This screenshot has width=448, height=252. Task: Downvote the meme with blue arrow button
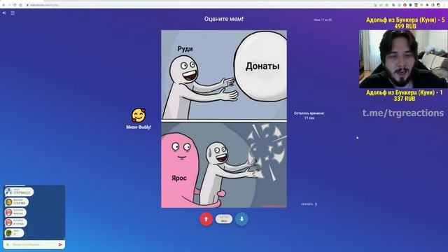coord(241,219)
